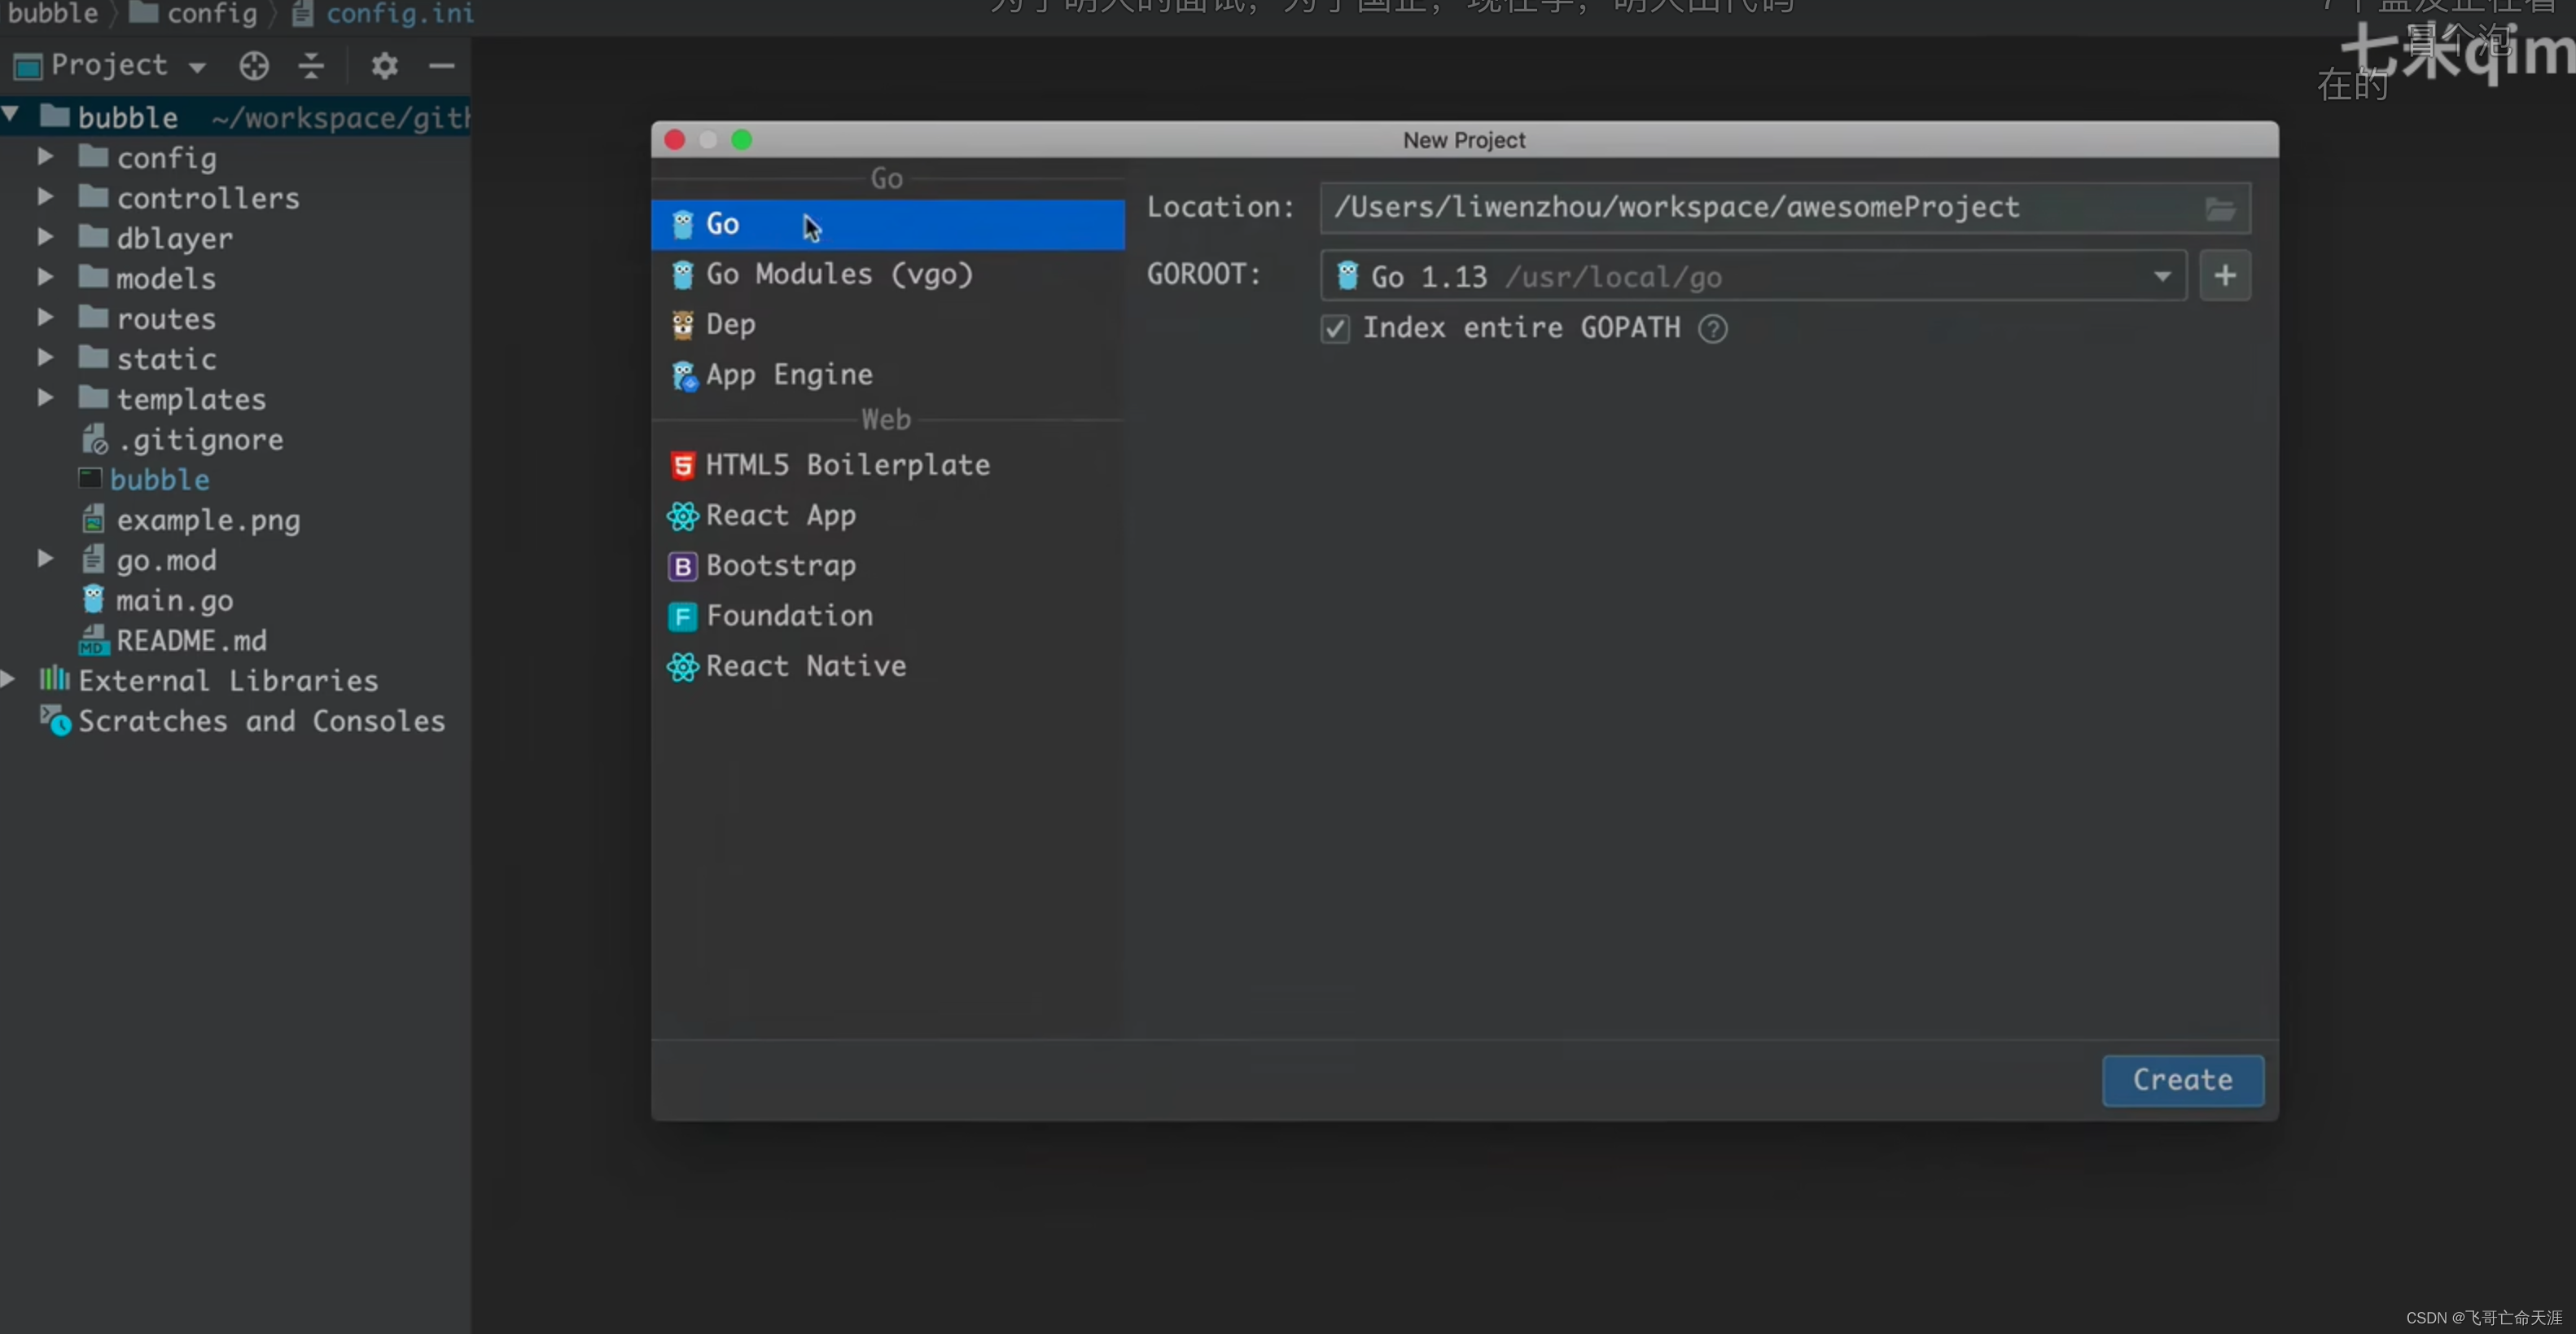Screen dimensions: 2576x1334
Task: Select the .gitignore file
Action: click(200, 440)
